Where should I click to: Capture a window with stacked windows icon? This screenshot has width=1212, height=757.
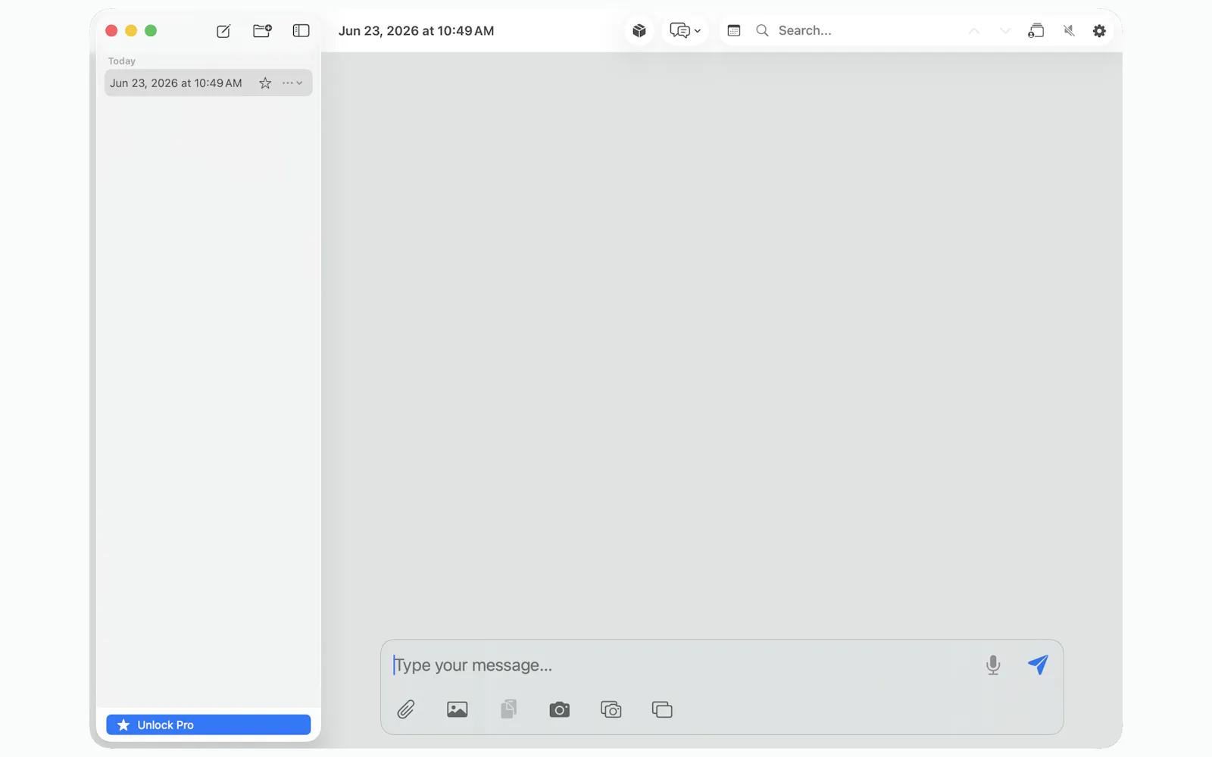coord(662,709)
